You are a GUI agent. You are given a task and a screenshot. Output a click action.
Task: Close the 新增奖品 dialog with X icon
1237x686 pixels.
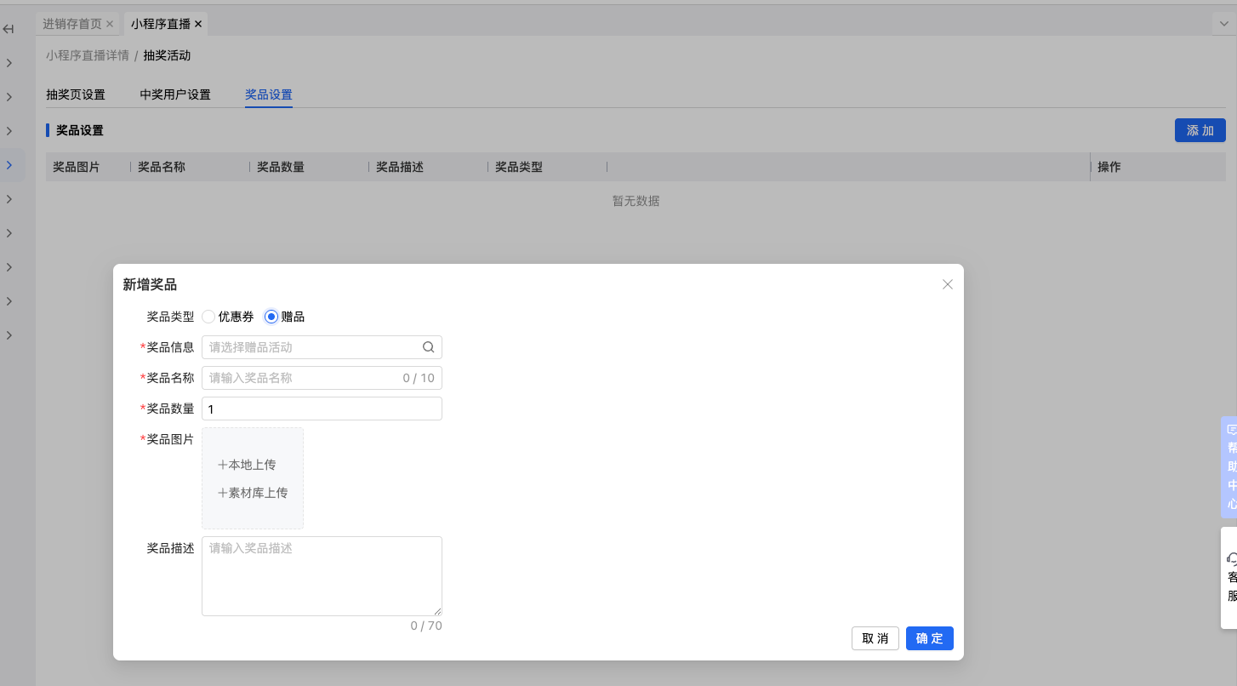click(947, 284)
